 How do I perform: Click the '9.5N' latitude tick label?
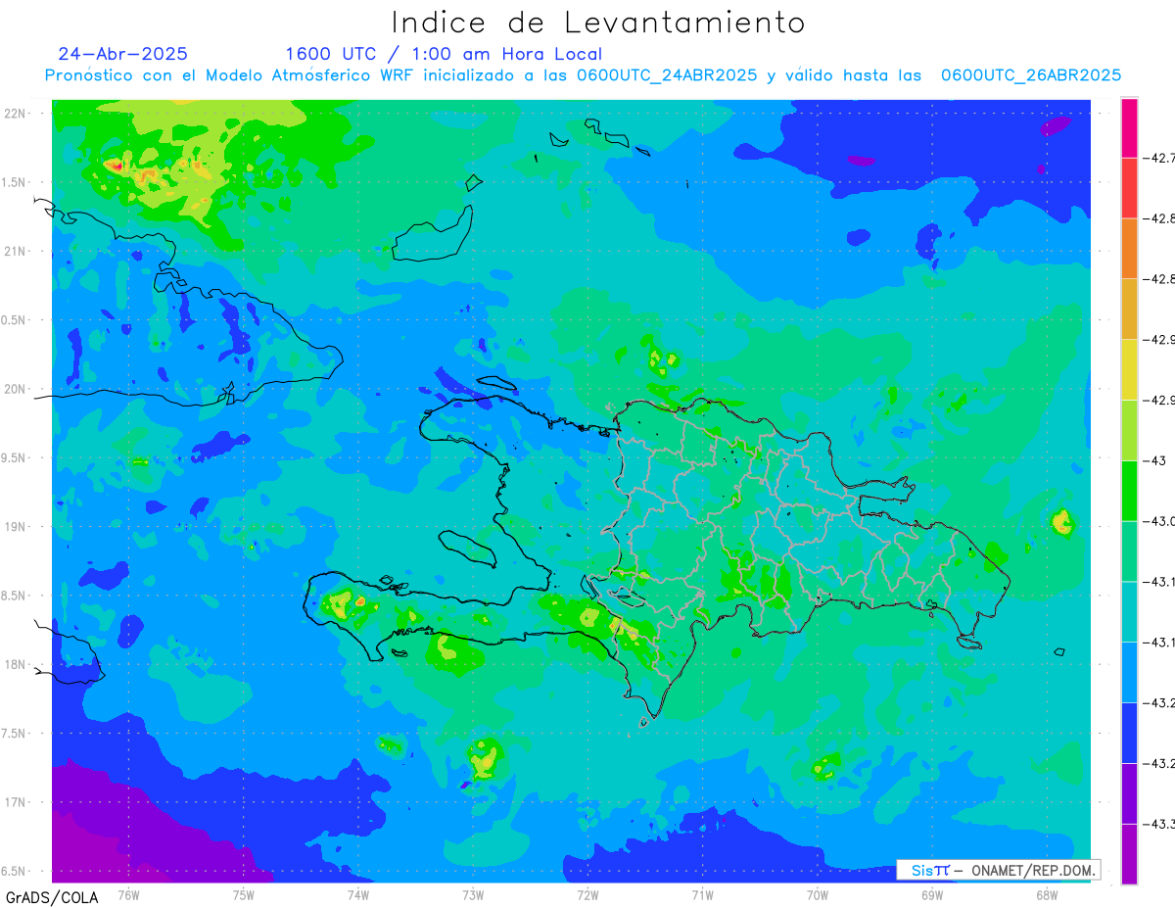[x=15, y=457]
